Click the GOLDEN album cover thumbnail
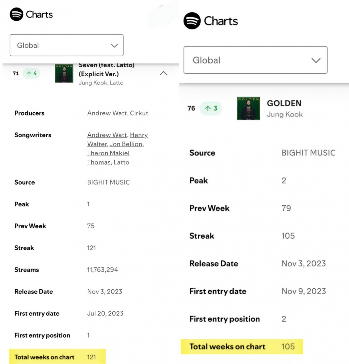This screenshot has height=364, width=349. point(248,108)
